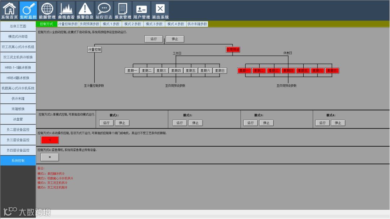Toggle red rest-day 星期五 button
The height and width of the screenshot is (219, 390).
pyautogui.click(x=303, y=71)
